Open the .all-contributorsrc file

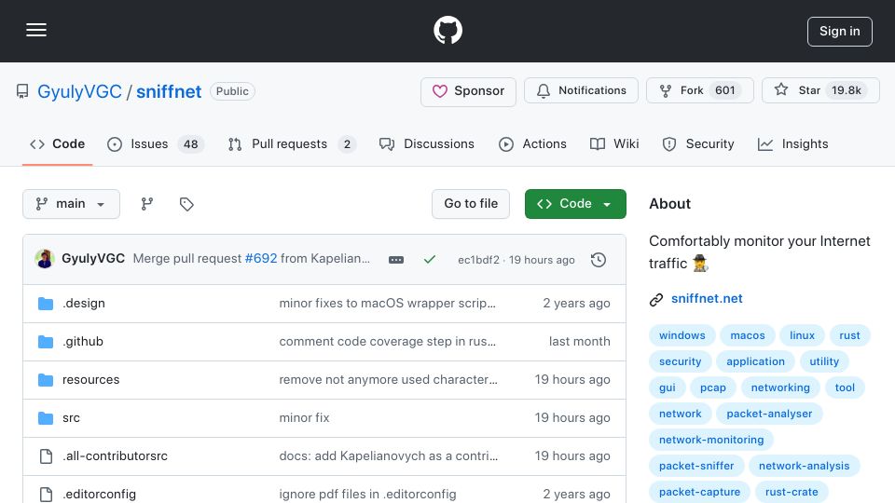click(x=115, y=456)
